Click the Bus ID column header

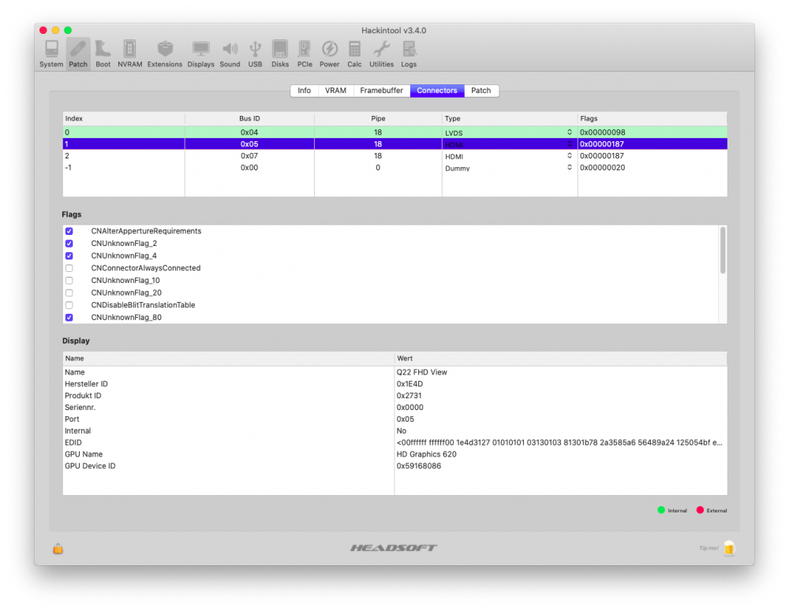click(x=249, y=118)
